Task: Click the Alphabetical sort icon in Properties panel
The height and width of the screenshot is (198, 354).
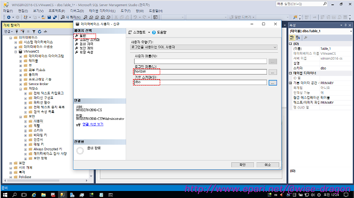Action: tap(298, 37)
